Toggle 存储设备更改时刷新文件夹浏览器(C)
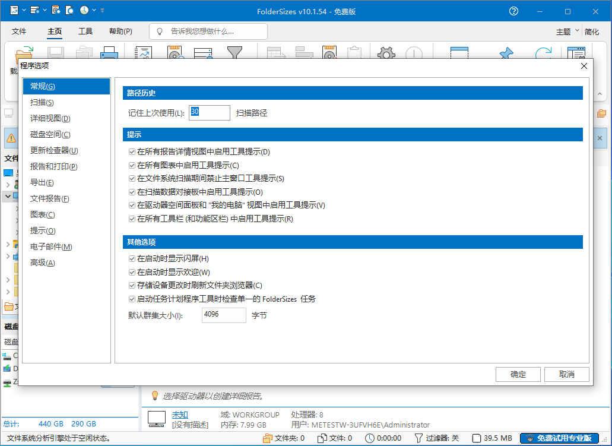Viewport: 612px width, 446px height. pyautogui.click(x=132, y=286)
